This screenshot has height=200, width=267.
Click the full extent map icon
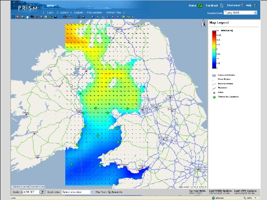coord(13,17)
